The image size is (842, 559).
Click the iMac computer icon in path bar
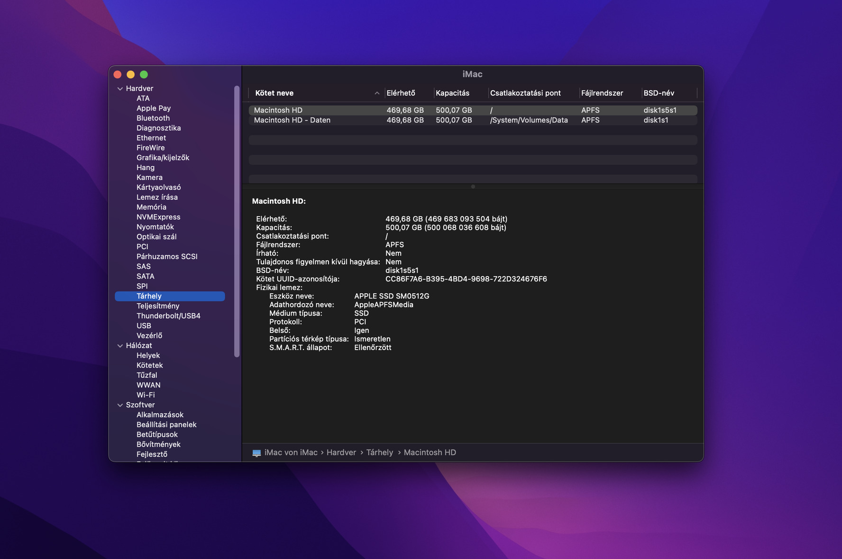(256, 453)
